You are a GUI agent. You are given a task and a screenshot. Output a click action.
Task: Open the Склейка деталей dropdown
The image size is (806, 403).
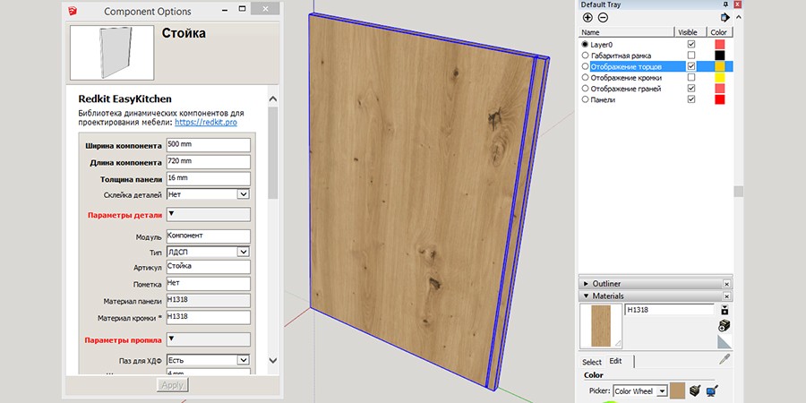[243, 193]
